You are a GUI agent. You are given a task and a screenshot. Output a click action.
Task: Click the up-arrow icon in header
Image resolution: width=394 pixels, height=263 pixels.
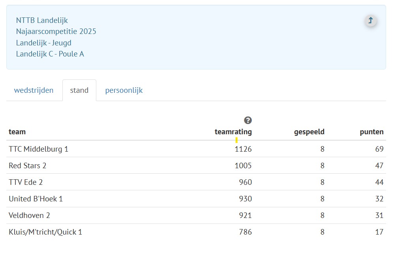click(370, 21)
